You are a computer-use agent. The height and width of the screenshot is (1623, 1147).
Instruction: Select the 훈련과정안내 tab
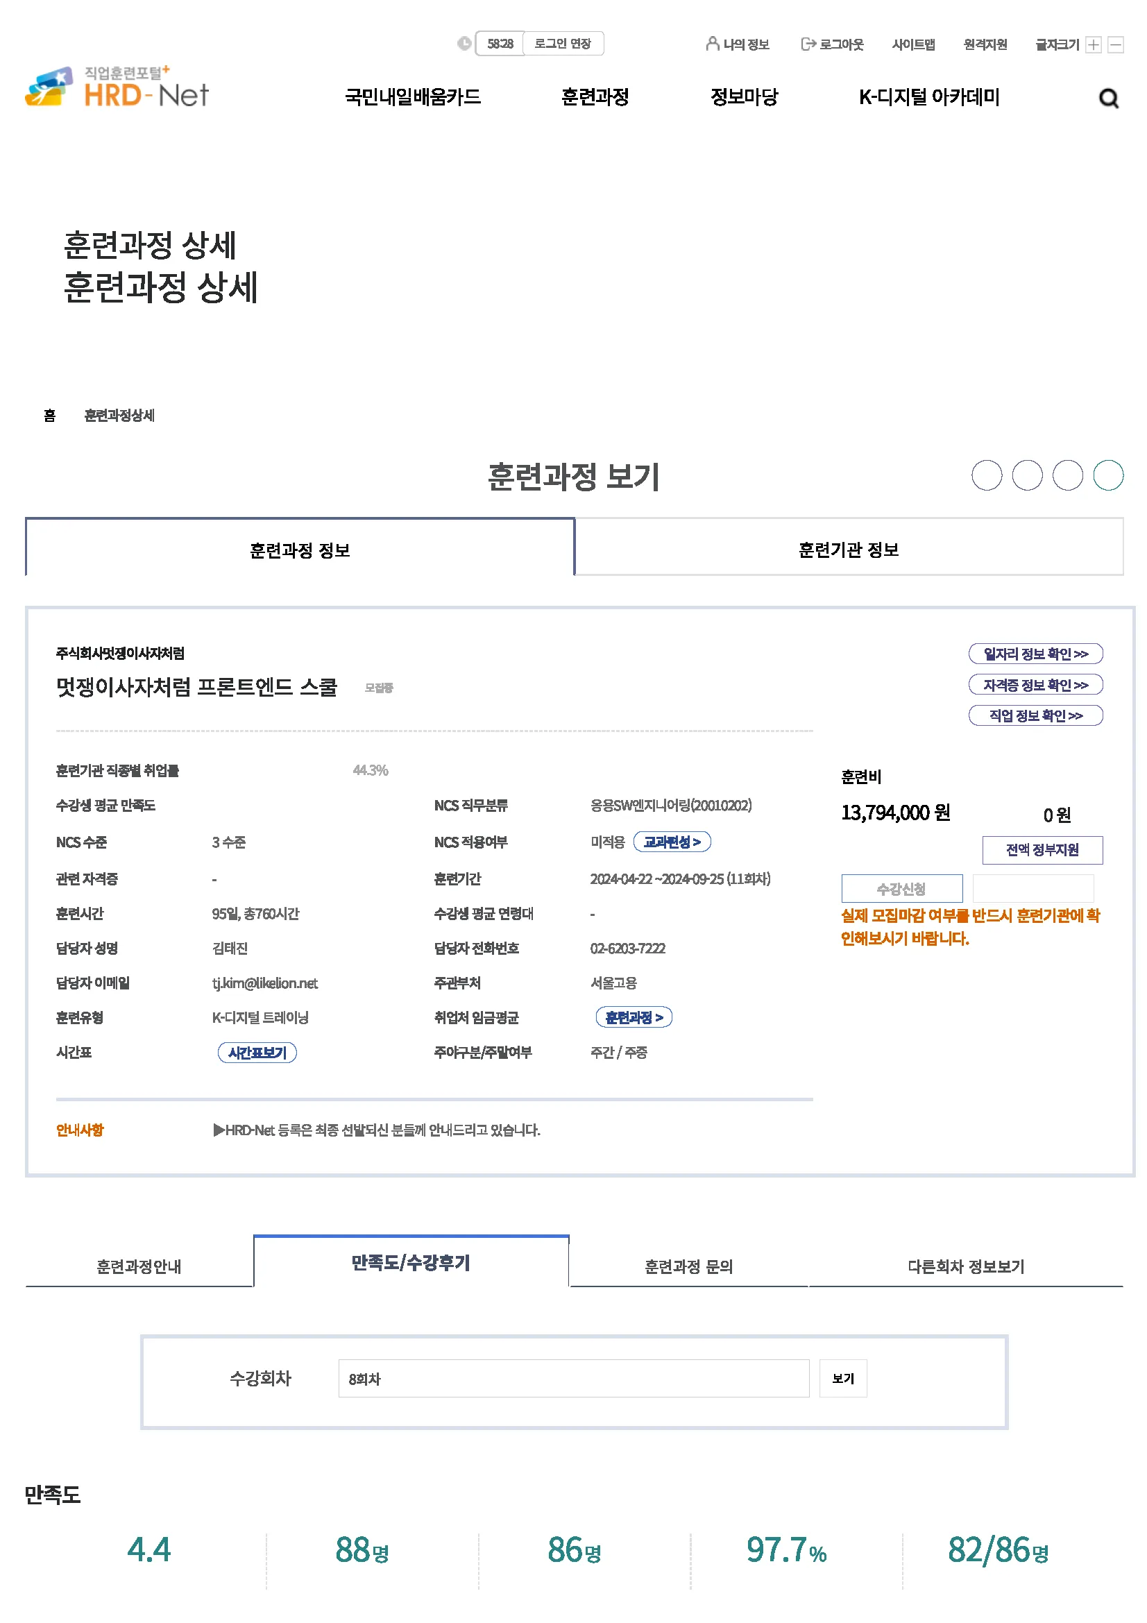pos(139,1266)
